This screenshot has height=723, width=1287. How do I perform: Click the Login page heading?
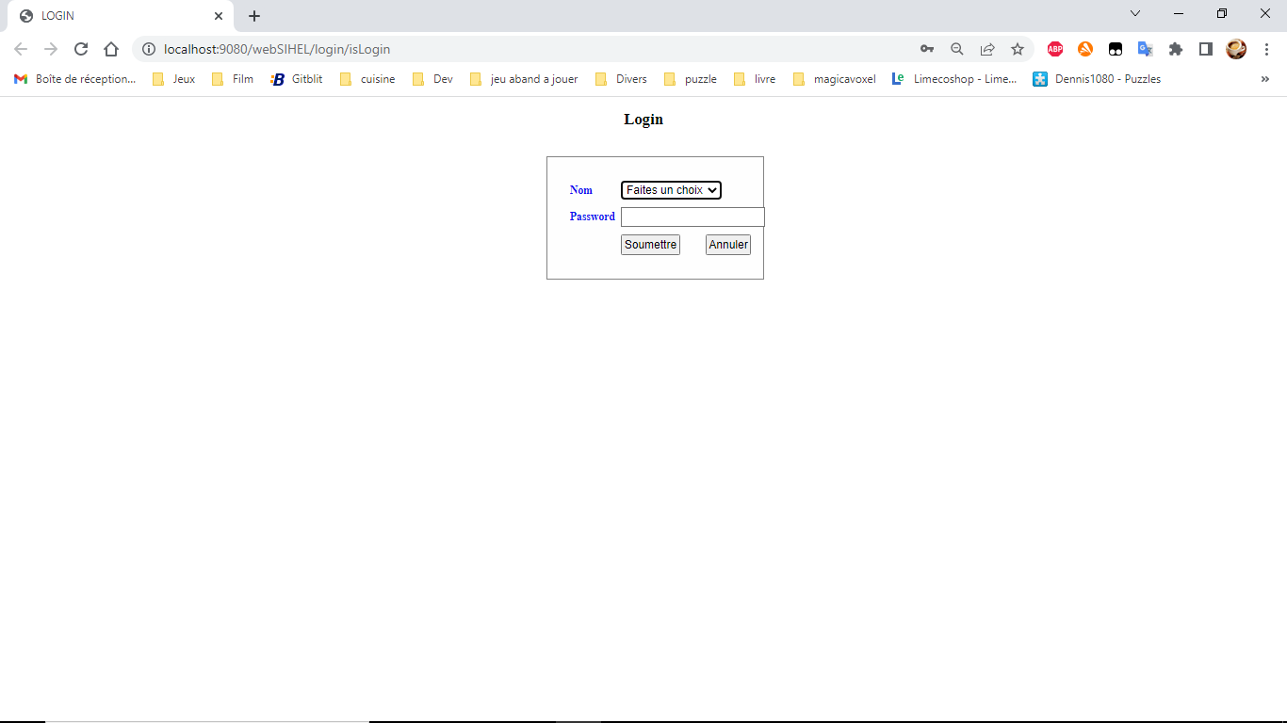643,120
